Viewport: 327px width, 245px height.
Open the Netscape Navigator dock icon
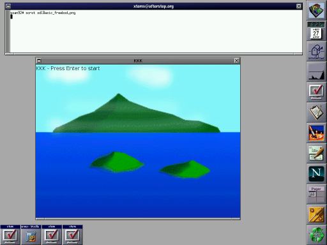click(x=316, y=174)
